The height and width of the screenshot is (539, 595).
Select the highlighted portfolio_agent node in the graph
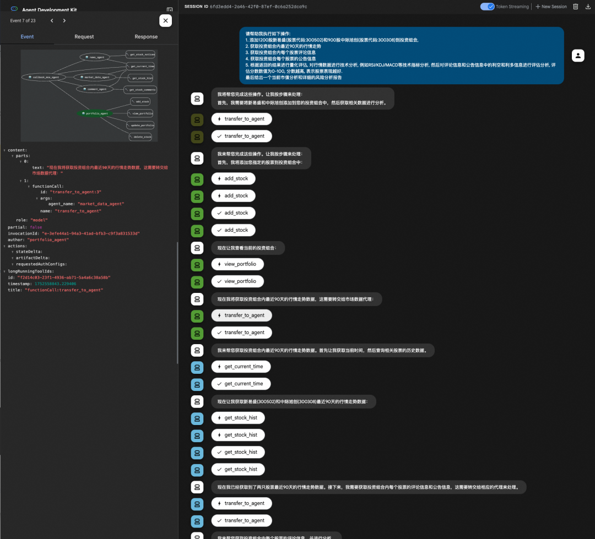click(95, 113)
